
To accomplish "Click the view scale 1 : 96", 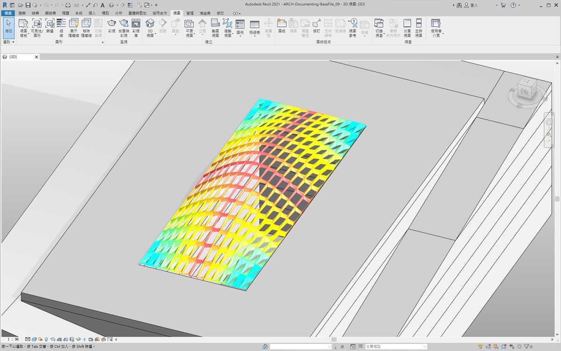I will (13, 339).
